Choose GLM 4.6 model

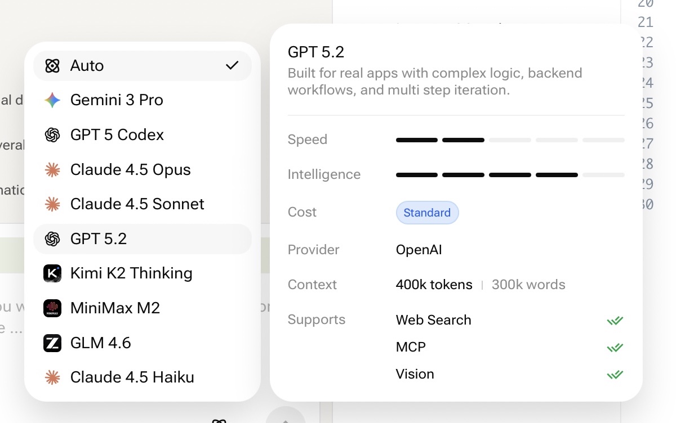[x=143, y=343]
